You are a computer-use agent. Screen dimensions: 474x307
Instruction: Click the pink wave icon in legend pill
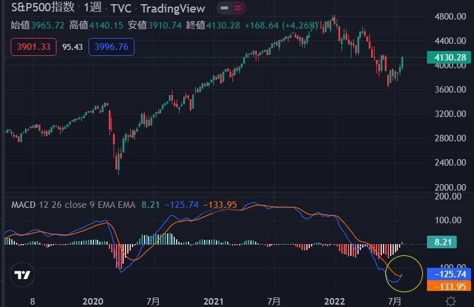[x=238, y=8]
